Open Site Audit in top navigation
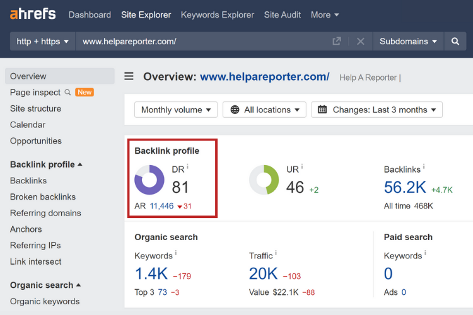 pos(283,14)
